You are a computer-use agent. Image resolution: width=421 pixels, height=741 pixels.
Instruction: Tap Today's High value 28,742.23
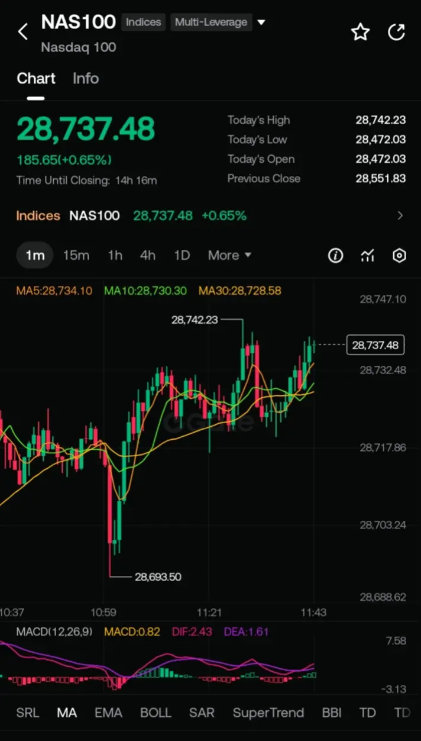click(x=381, y=120)
